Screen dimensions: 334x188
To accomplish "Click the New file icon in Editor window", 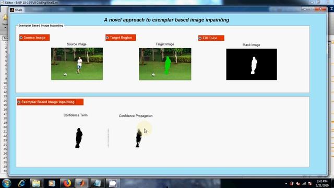I will tap(5, 17).
